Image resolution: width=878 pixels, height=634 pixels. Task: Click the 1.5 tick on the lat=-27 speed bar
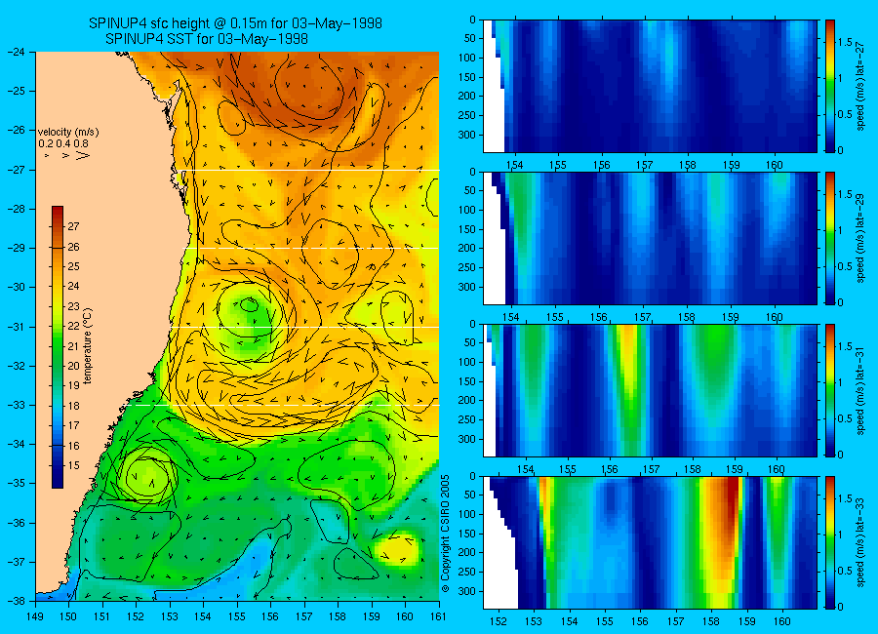845,43
